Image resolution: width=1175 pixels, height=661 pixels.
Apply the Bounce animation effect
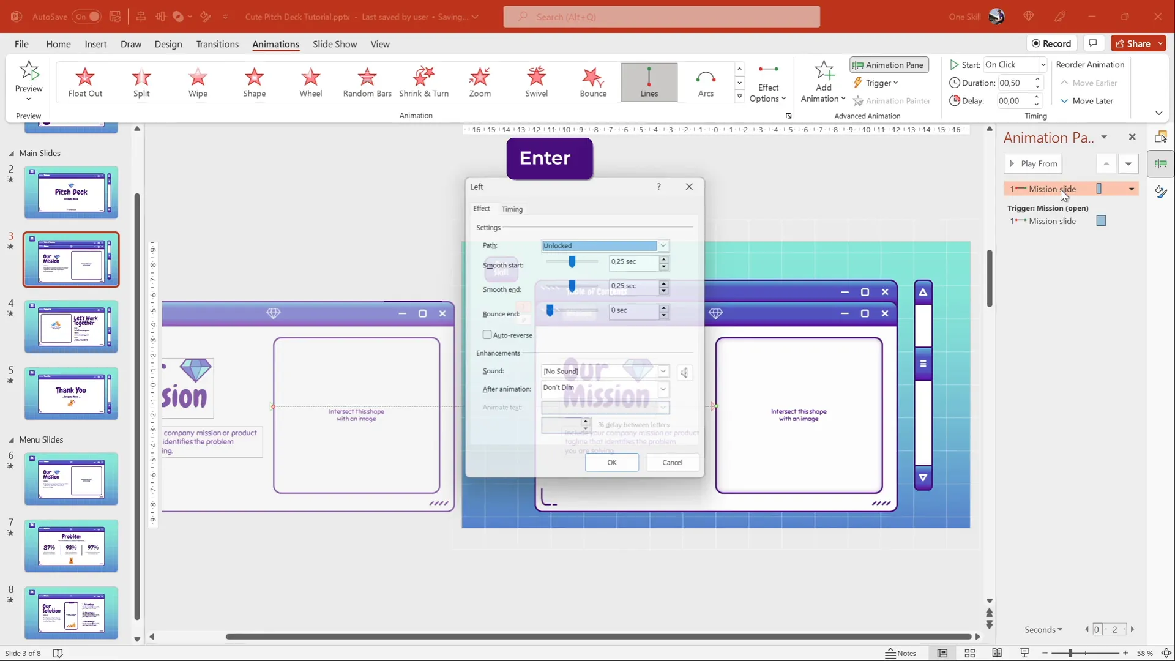coord(593,82)
